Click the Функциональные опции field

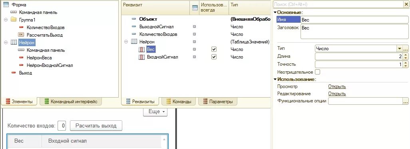point(365,101)
